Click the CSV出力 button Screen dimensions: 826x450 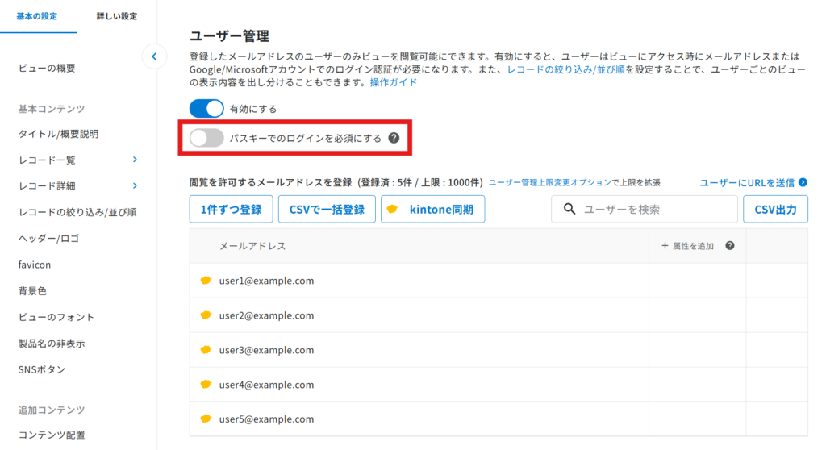775,209
